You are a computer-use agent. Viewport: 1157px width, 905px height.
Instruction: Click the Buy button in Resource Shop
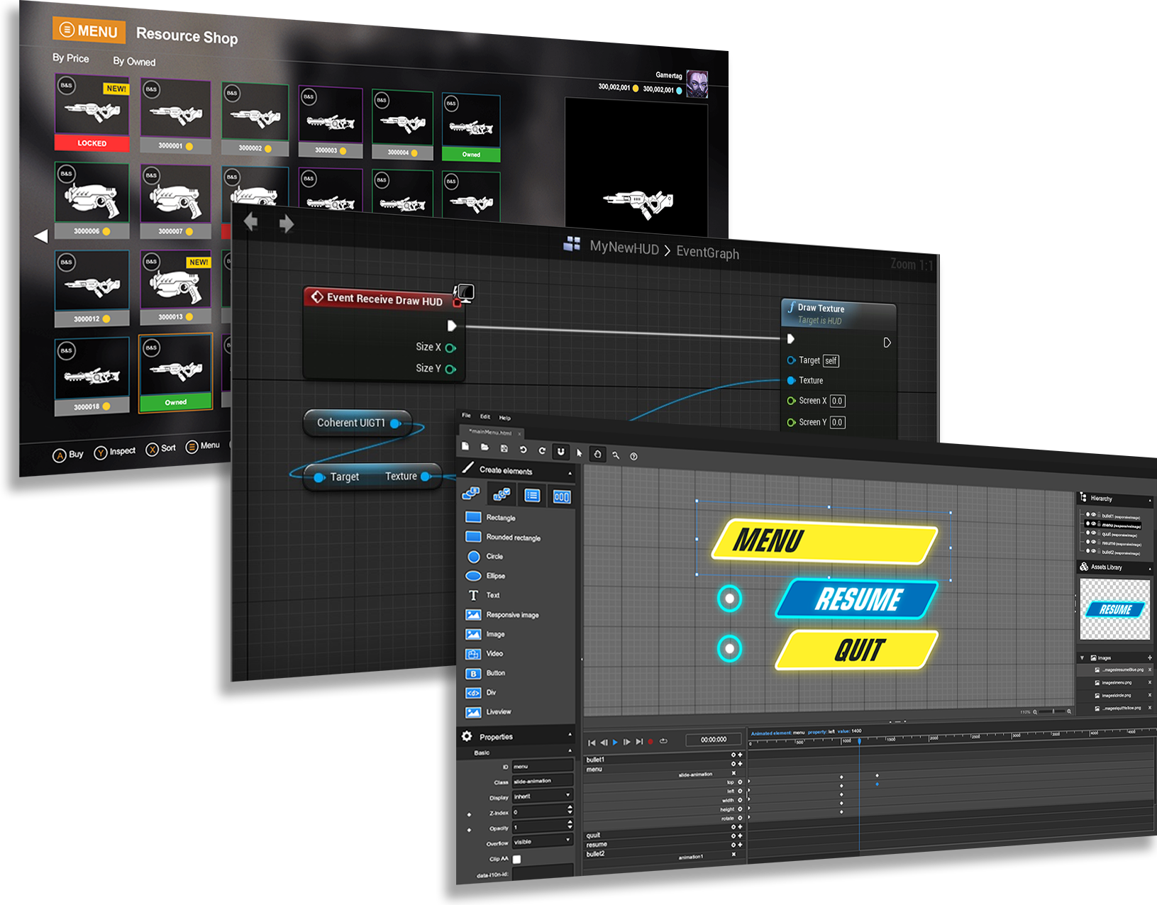[x=68, y=455]
